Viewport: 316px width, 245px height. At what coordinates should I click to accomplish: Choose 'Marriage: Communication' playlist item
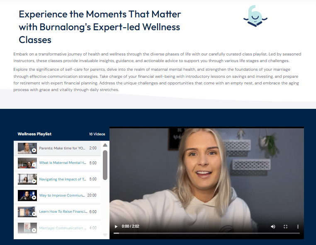63,228
